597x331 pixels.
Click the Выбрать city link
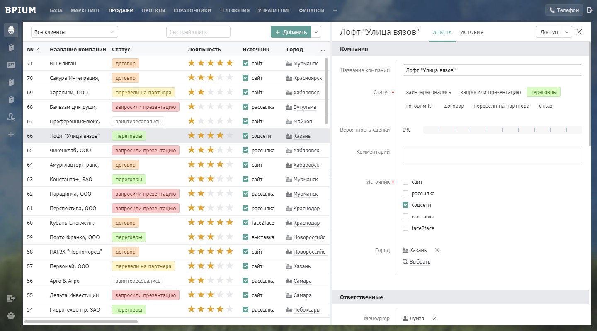pos(417,262)
